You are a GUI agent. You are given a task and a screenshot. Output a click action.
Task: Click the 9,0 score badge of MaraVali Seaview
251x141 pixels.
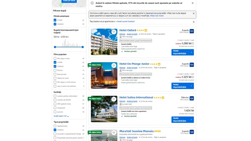pyautogui.click(x=192, y=132)
